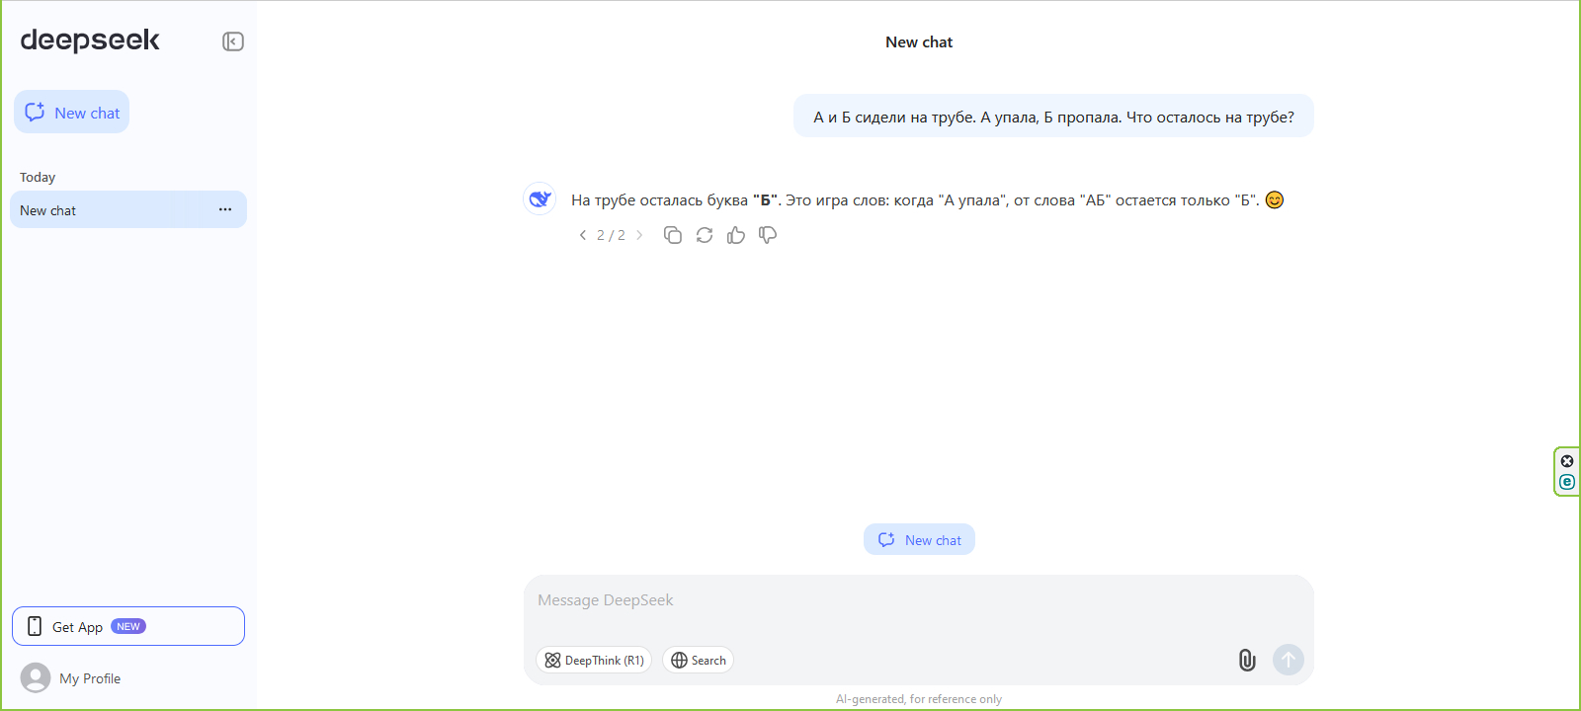Click the Get App button
Screen dimensions: 1581x711
click(x=128, y=626)
